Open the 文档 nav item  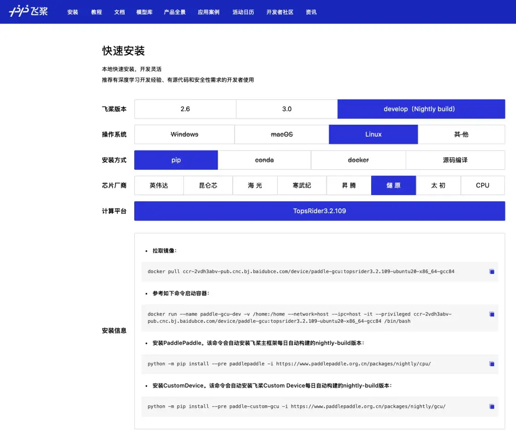point(119,12)
